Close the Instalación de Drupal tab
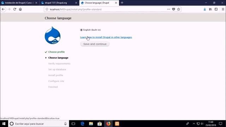226x127 pixels. click(36, 3)
